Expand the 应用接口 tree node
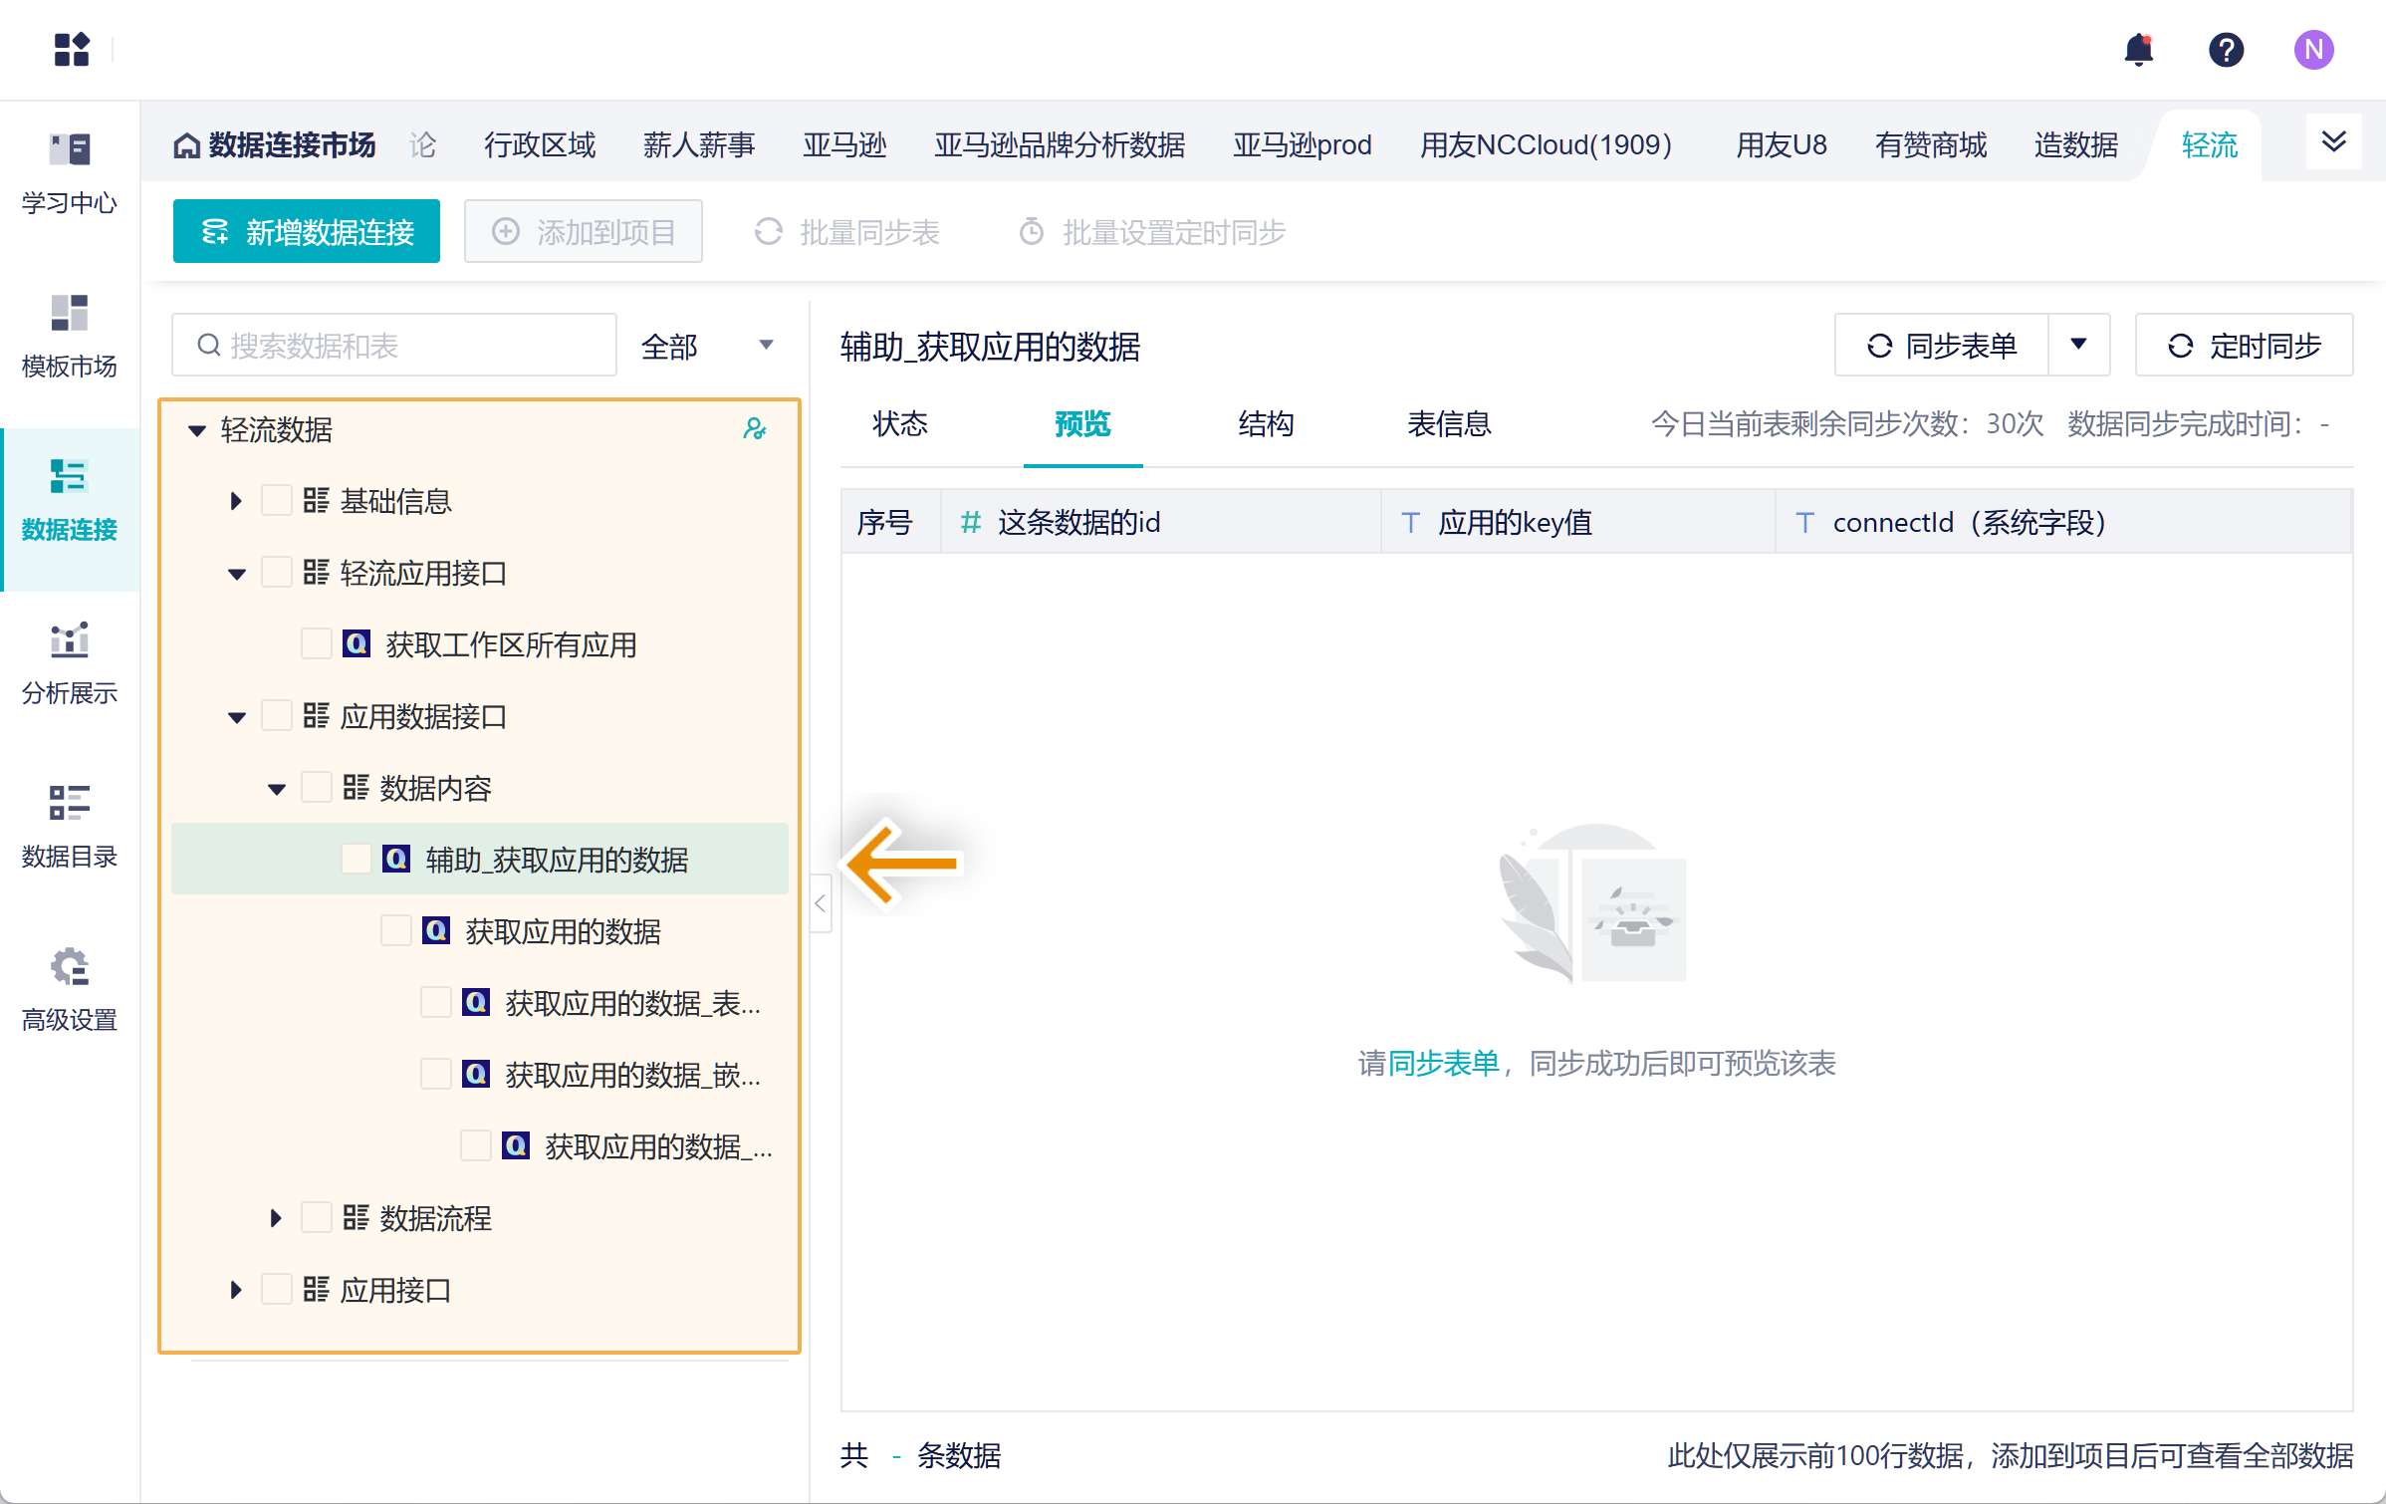Viewport: 2386px width, 1504px height. 236,1290
